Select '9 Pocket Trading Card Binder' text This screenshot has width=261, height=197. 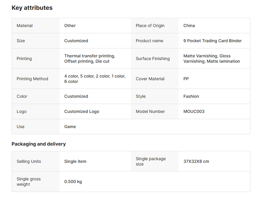click(212, 41)
